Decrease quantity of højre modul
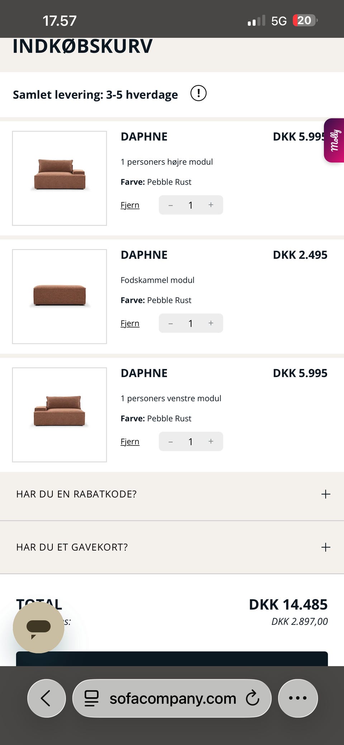The height and width of the screenshot is (745, 344). [x=171, y=205]
